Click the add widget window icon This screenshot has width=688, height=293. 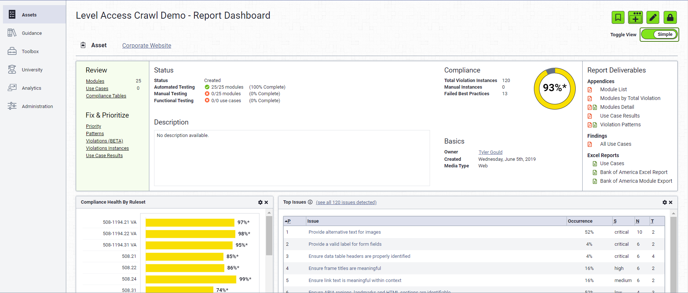click(635, 17)
